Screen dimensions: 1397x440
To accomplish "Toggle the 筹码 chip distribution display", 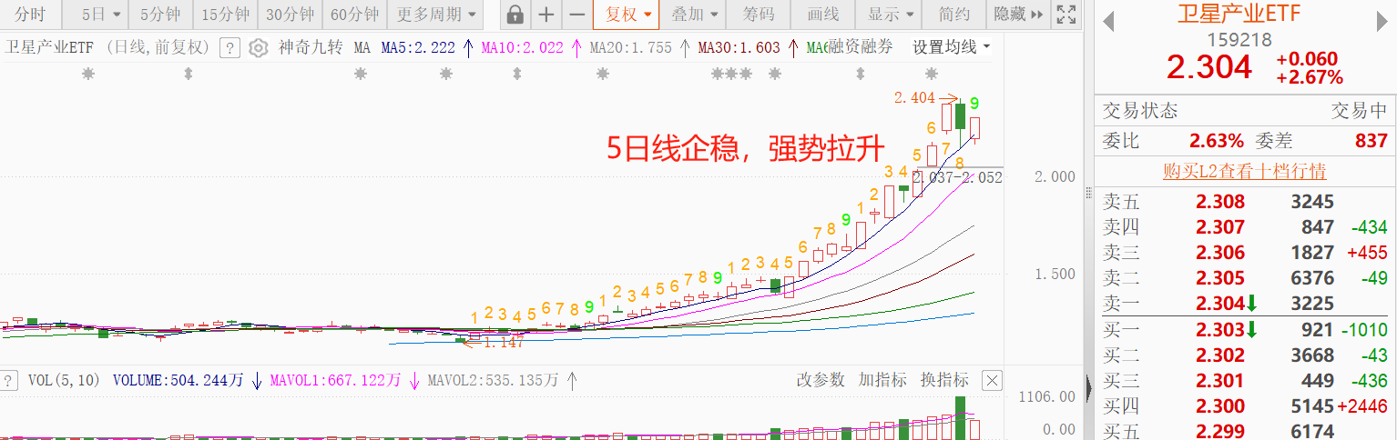I will pyautogui.click(x=758, y=15).
